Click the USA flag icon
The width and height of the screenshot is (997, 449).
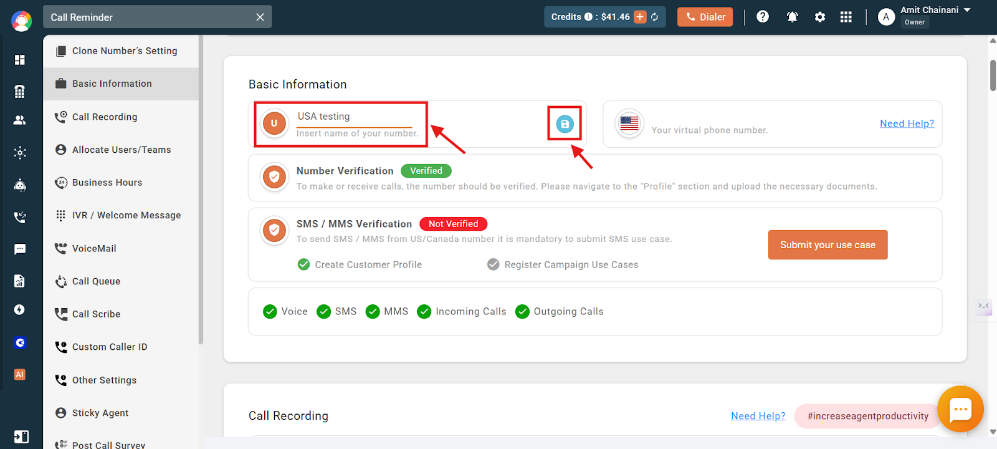tap(629, 123)
